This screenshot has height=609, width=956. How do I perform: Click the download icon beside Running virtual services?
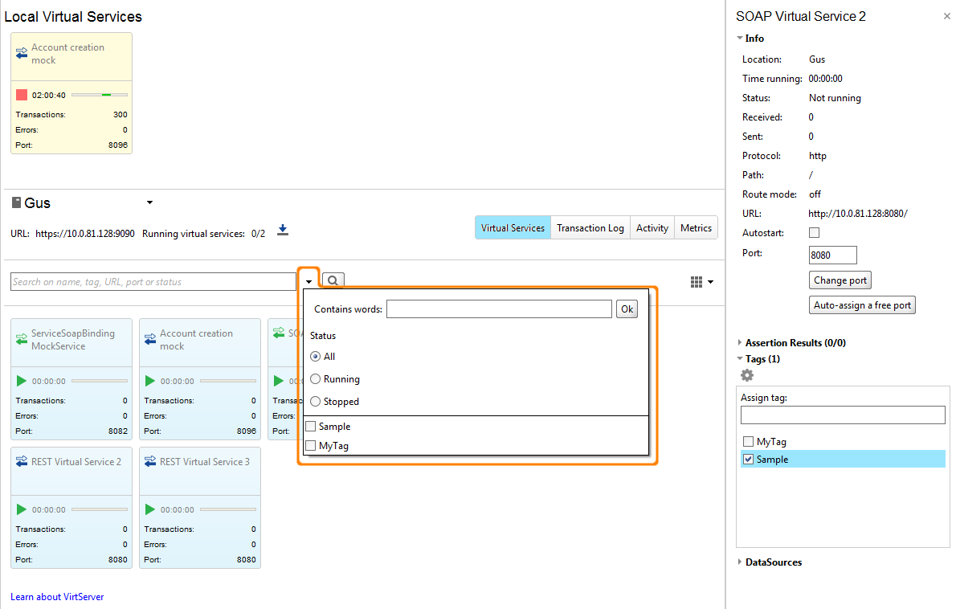(x=283, y=231)
